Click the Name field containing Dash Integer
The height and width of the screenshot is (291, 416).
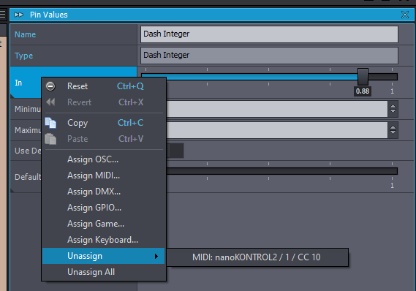269,34
